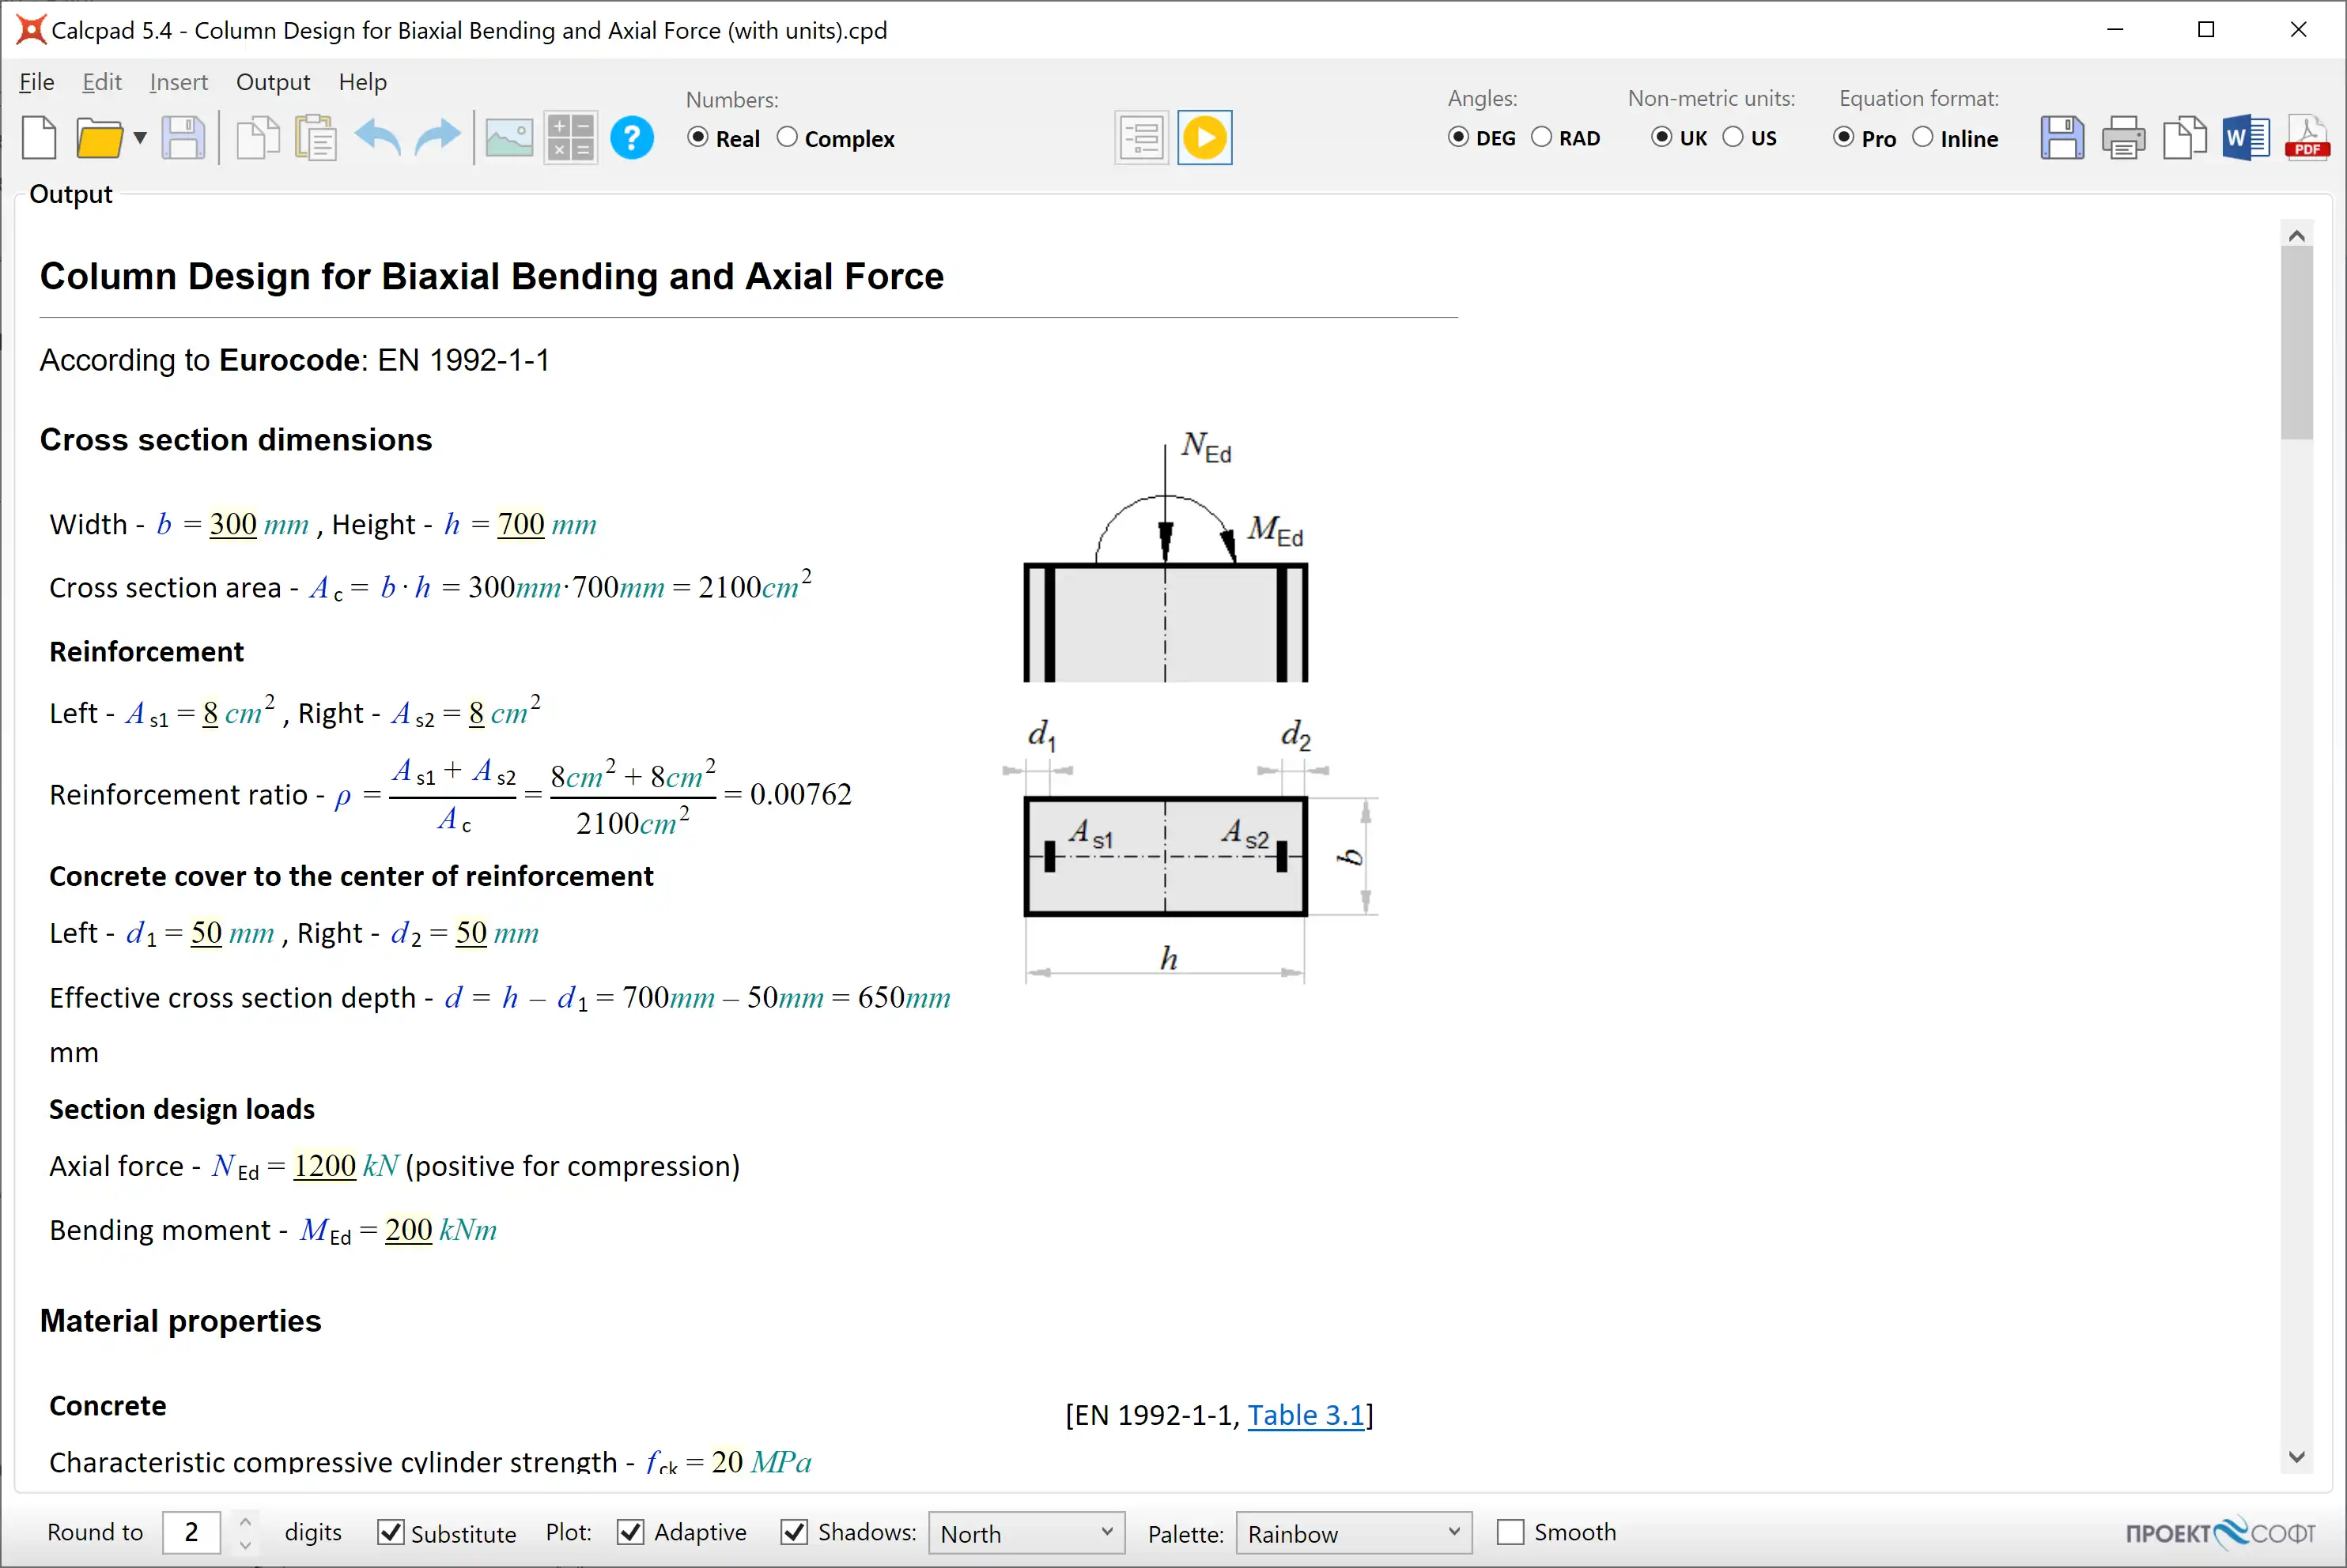The height and width of the screenshot is (1568, 2347).
Task: Click the Export to Word icon
Action: click(x=2246, y=138)
